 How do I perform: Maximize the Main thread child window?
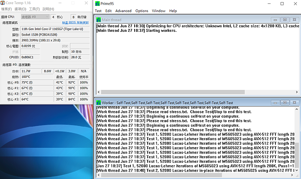(285, 20)
